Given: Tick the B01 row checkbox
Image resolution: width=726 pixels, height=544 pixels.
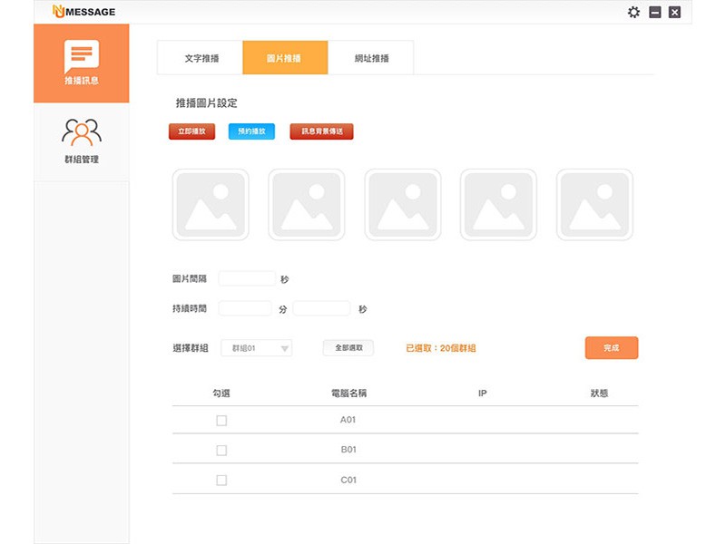Looking at the screenshot, I should pyautogui.click(x=221, y=451).
